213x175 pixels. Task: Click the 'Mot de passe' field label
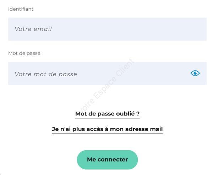coord(24,53)
